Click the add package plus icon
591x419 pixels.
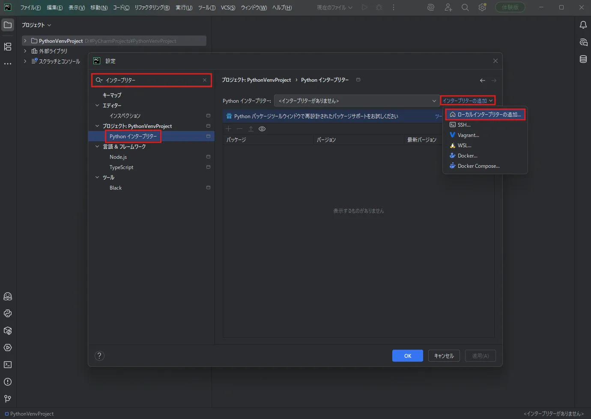pyautogui.click(x=228, y=129)
